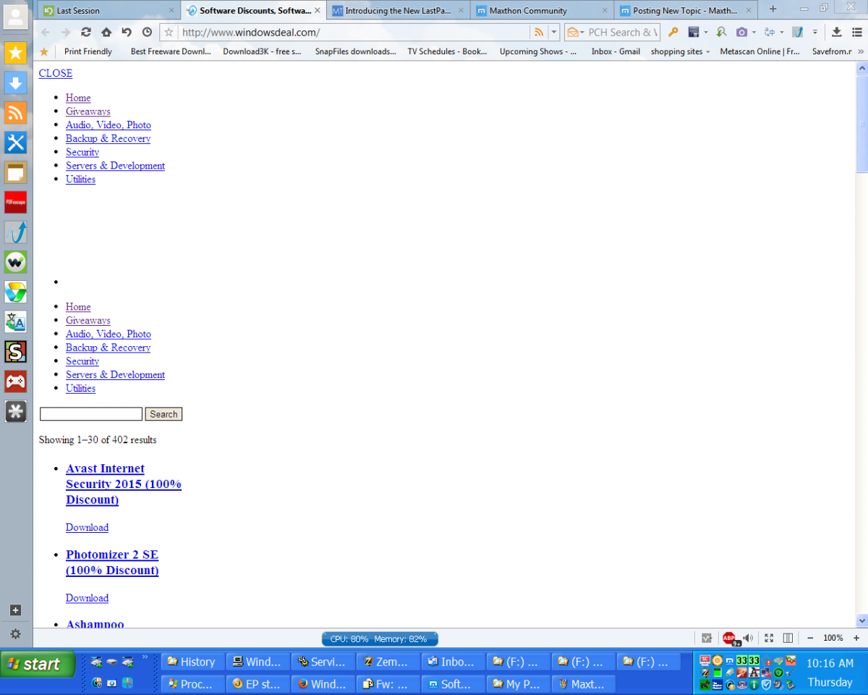The image size is (868, 695).
Task: Launch the PDFescape sidebar extension
Action: tap(16, 202)
